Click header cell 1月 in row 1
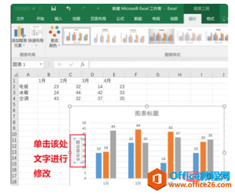This screenshot has height=194, width=235. pyautogui.click(x=49, y=81)
